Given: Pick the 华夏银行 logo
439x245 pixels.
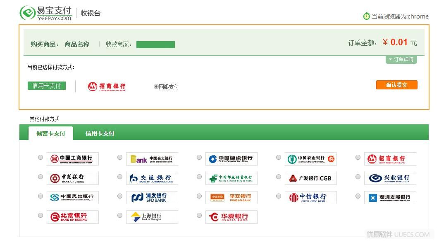Looking at the screenshot, I should click(x=231, y=217).
